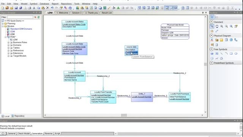Click the Cut scissors toolbar icon
The height and width of the screenshot is (137, 243).
pyautogui.click(x=34, y=8)
